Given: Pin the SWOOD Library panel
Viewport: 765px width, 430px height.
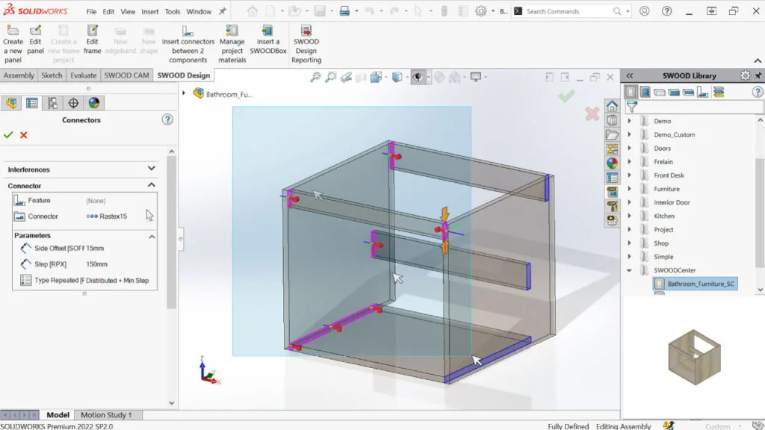Looking at the screenshot, I should coord(759,75).
